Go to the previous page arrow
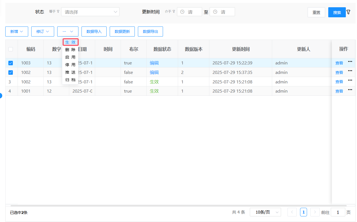This screenshot has height=222, width=357. [292, 212]
